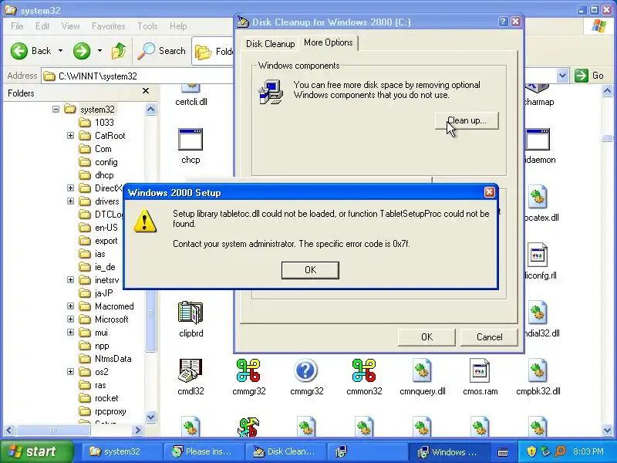Expand the Macromed folder node
The width and height of the screenshot is (617, 463).
70,306
